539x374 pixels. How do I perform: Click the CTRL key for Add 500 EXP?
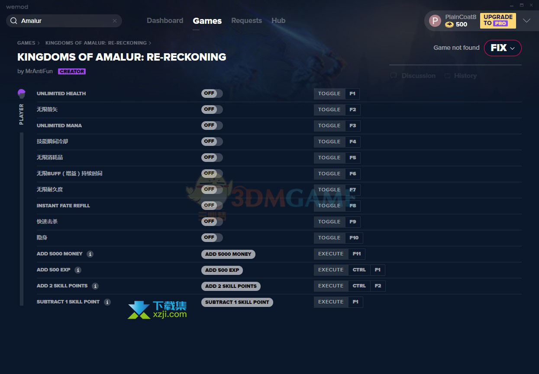pos(359,270)
